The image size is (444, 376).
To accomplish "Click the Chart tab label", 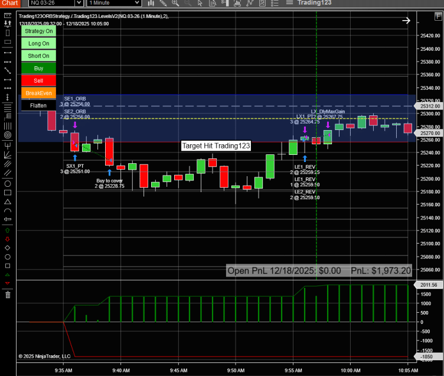I will point(11,3).
